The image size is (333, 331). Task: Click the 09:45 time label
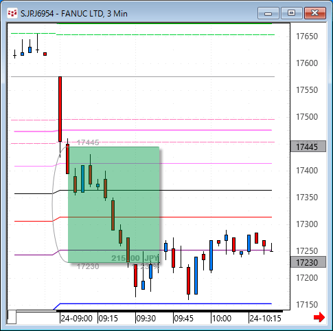[x=183, y=319]
